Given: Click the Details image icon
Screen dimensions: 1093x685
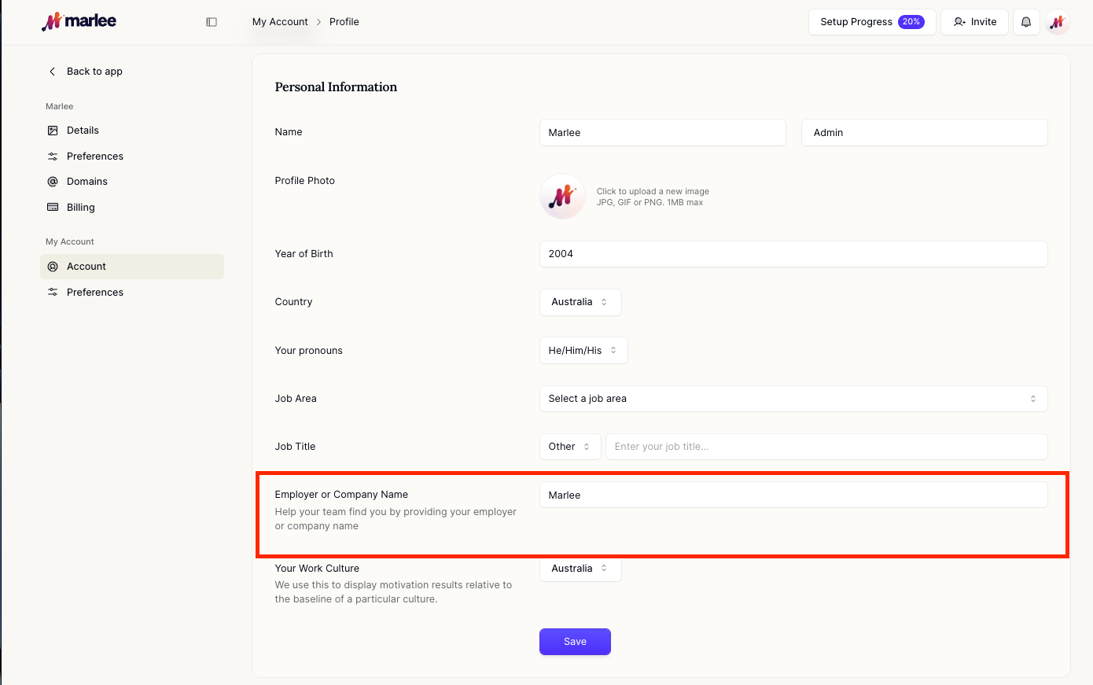Looking at the screenshot, I should pyautogui.click(x=53, y=131).
